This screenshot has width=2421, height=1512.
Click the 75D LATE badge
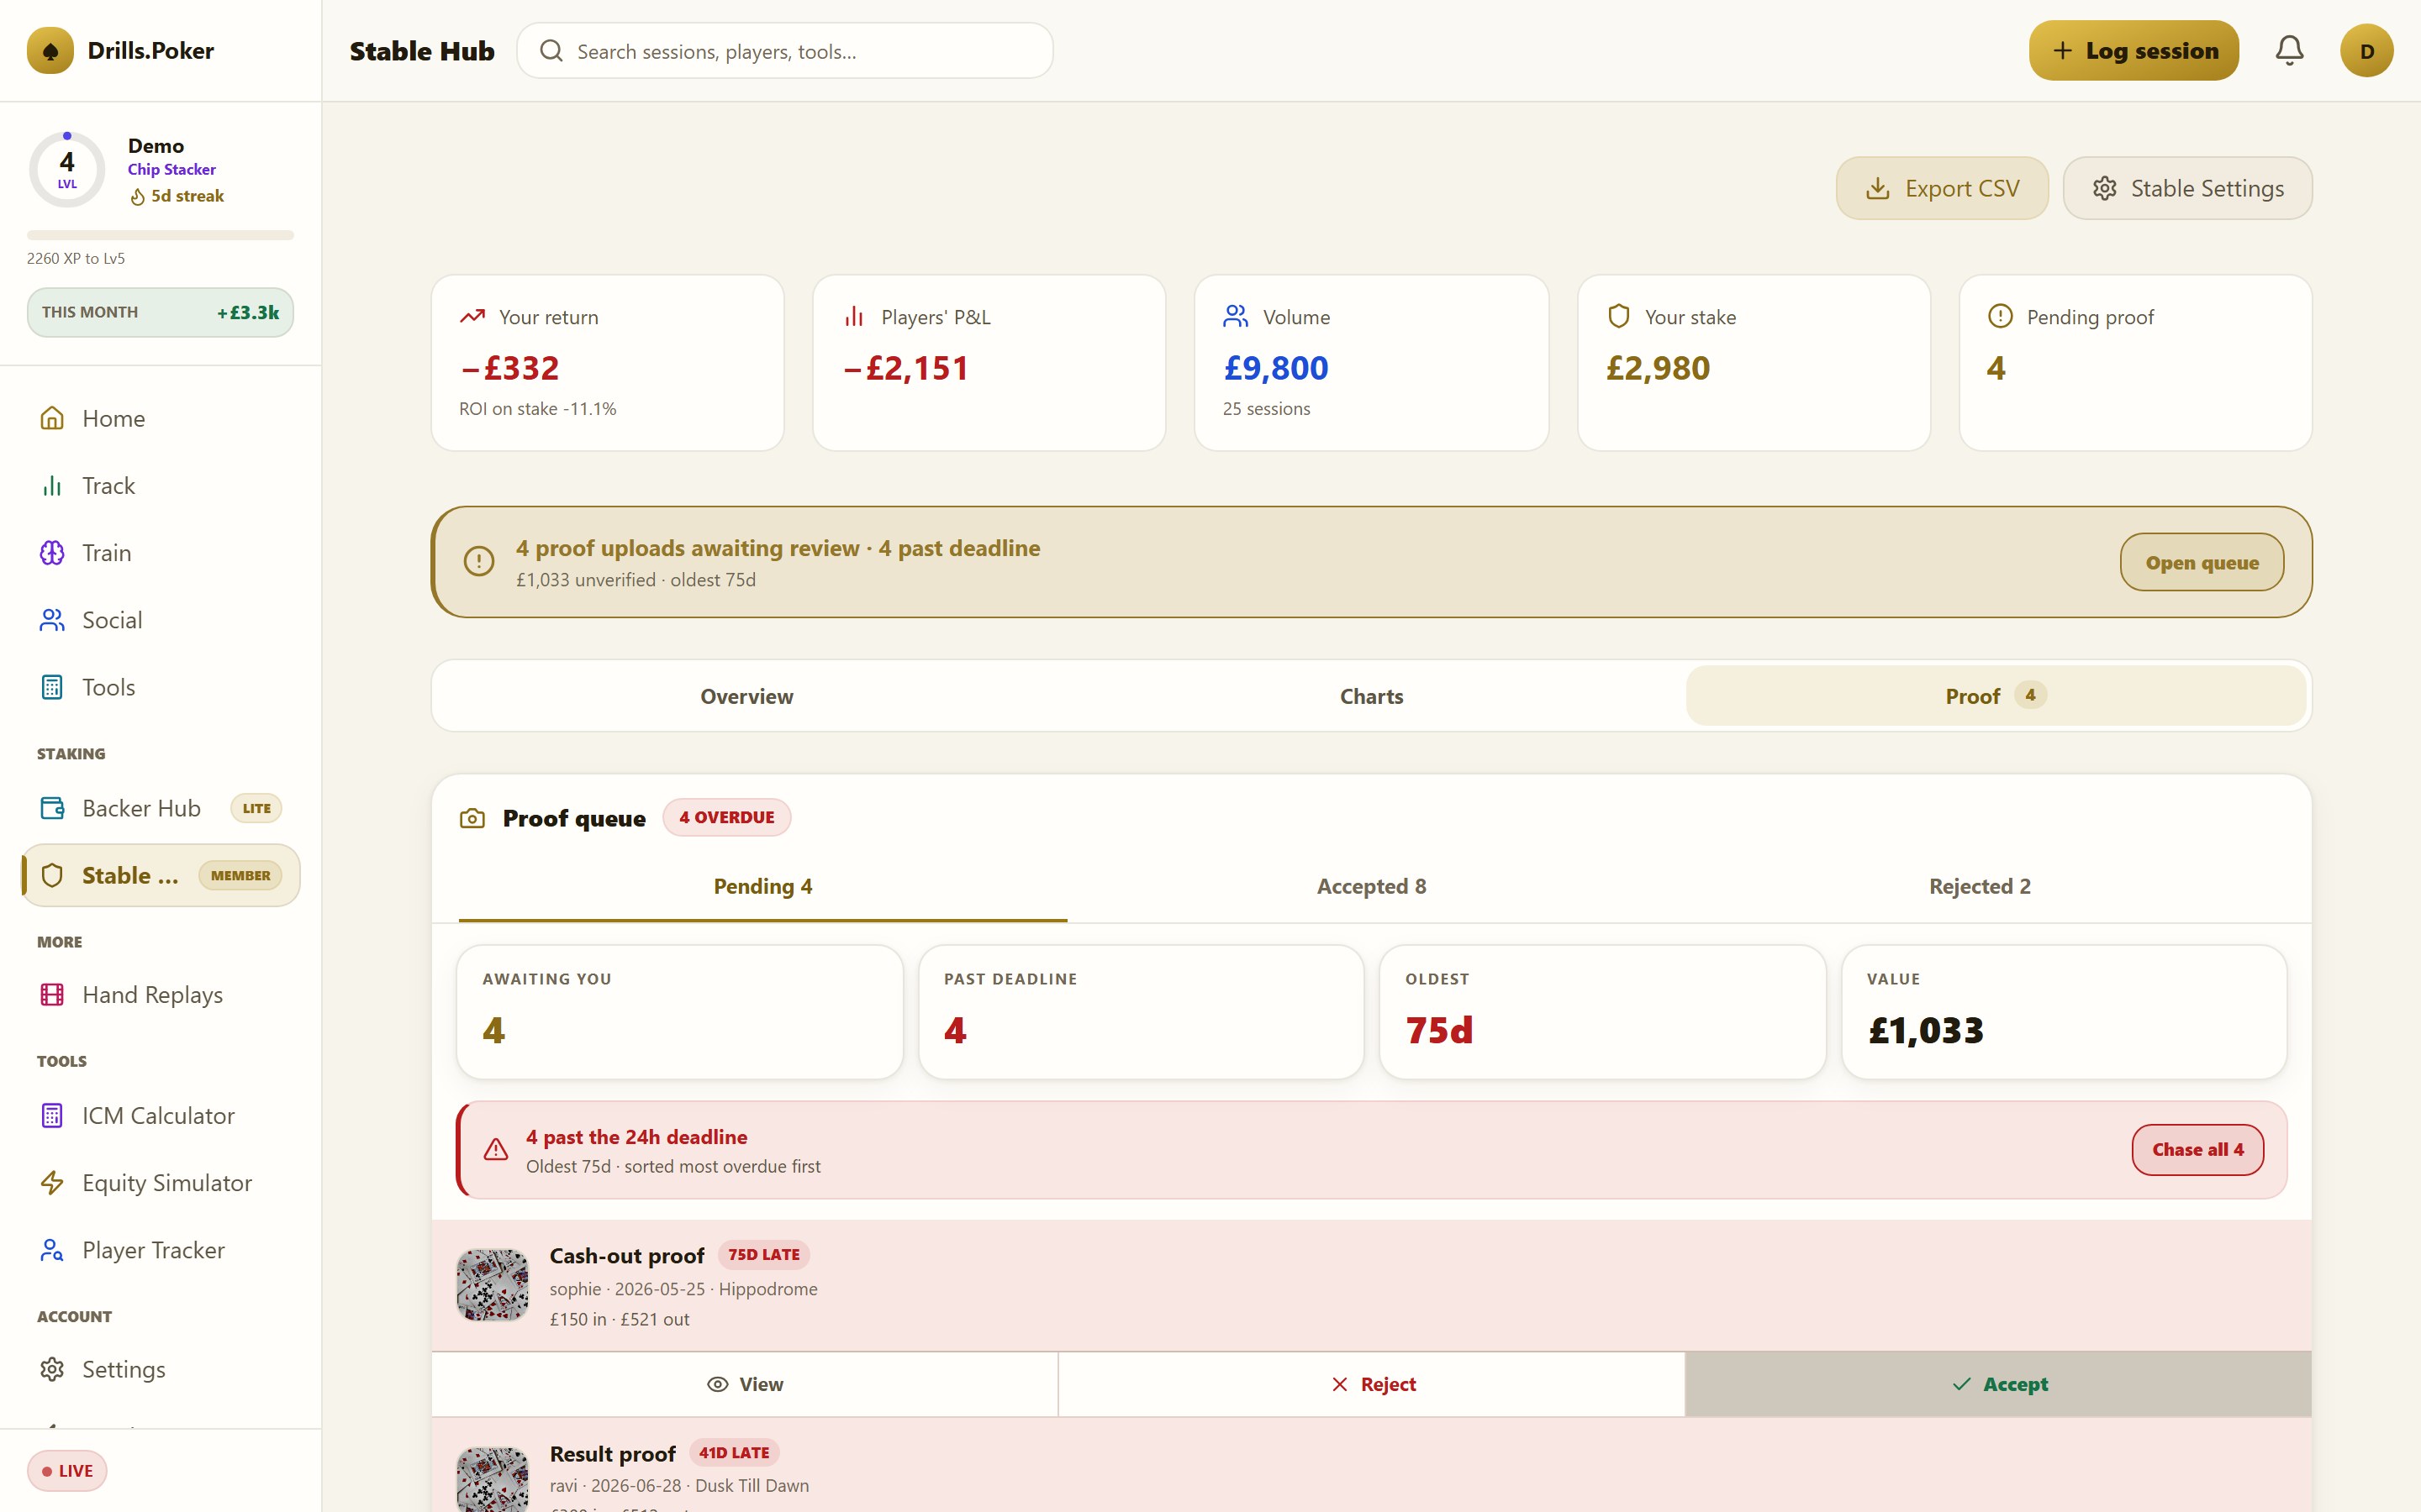tap(763, 1254)
